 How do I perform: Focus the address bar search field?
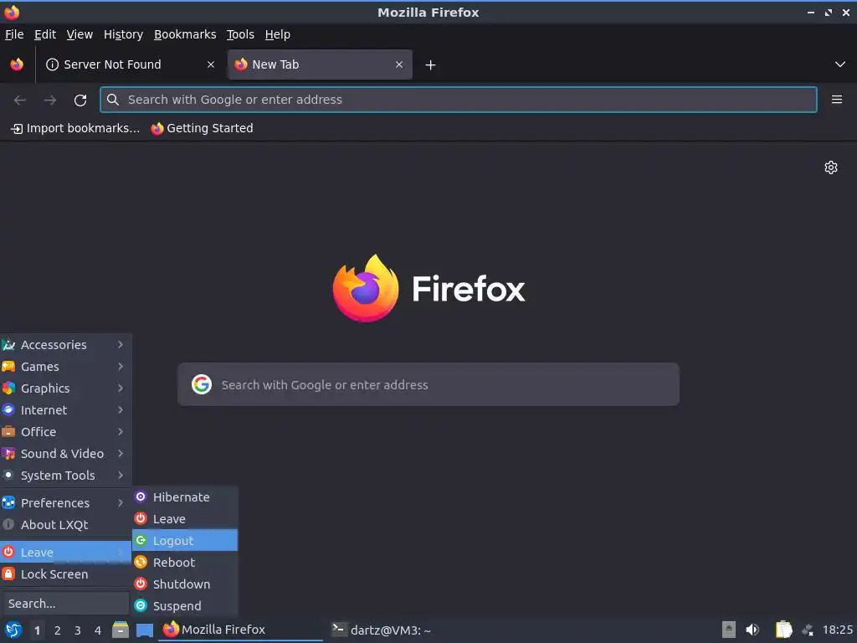[459, 100]
